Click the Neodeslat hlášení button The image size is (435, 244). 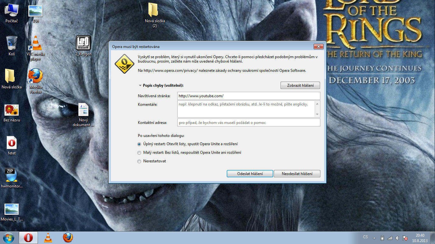click(x=297, y=174)
